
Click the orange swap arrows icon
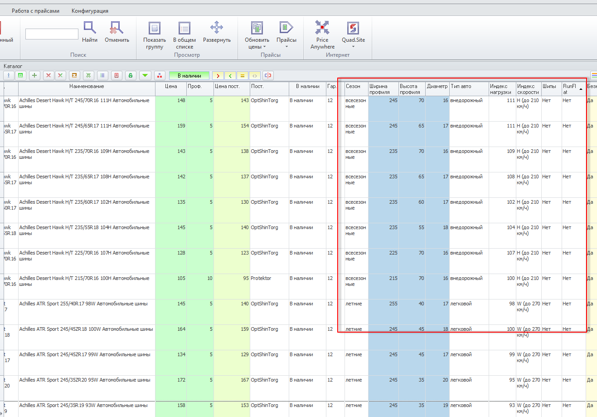click(x=74, y=75)
